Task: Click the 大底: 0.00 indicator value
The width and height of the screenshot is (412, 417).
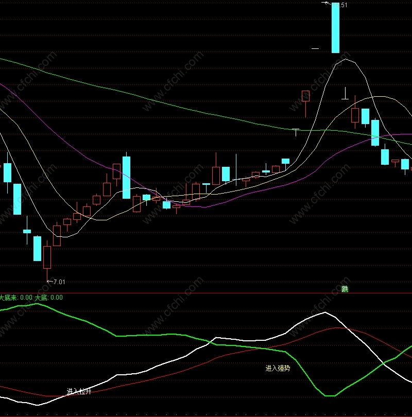Action: (49, 298)
